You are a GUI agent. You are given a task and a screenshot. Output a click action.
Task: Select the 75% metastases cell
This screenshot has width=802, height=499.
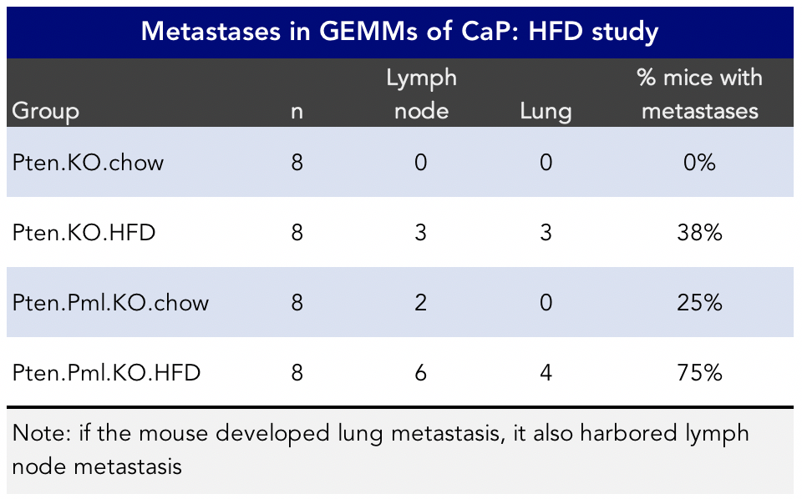[x=698, y=372]
